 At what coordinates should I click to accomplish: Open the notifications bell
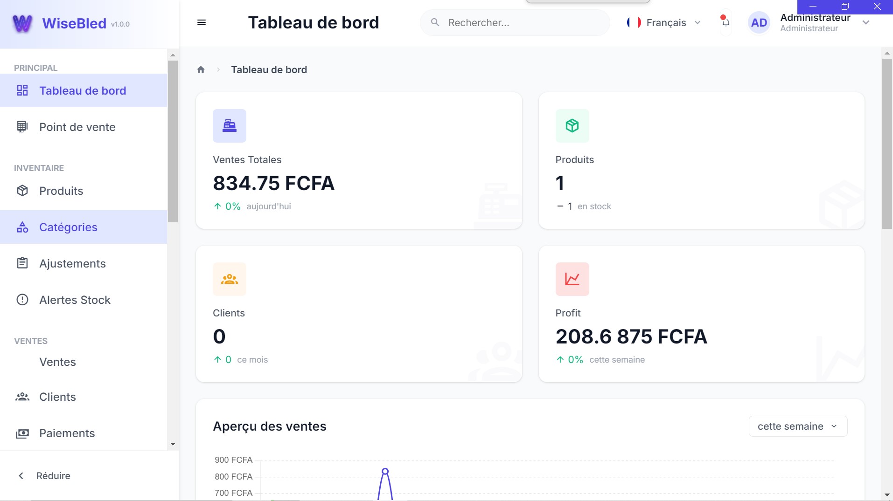pyautogui.click(x=725, y=22)
